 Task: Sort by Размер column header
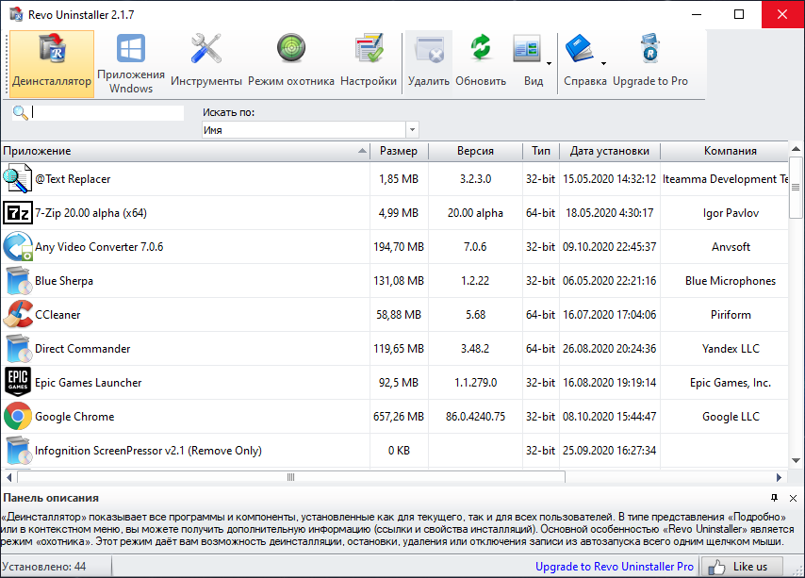pos(399,151)
